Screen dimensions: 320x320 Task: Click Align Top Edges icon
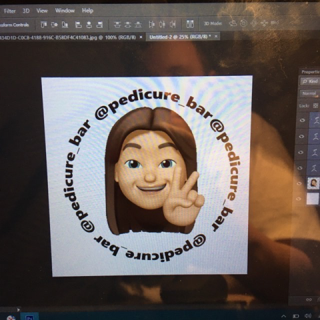pos(44,25)
